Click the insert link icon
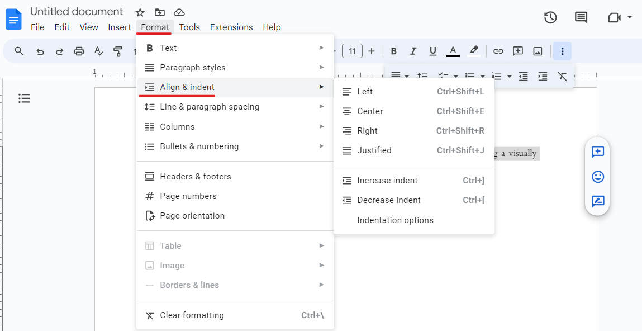 tap(498, 51)
